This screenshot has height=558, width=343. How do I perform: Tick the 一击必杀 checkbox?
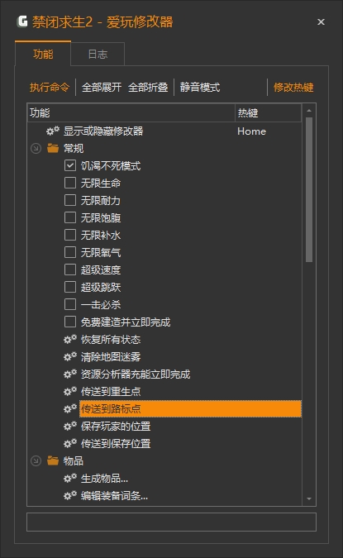[x=70, y=304]
